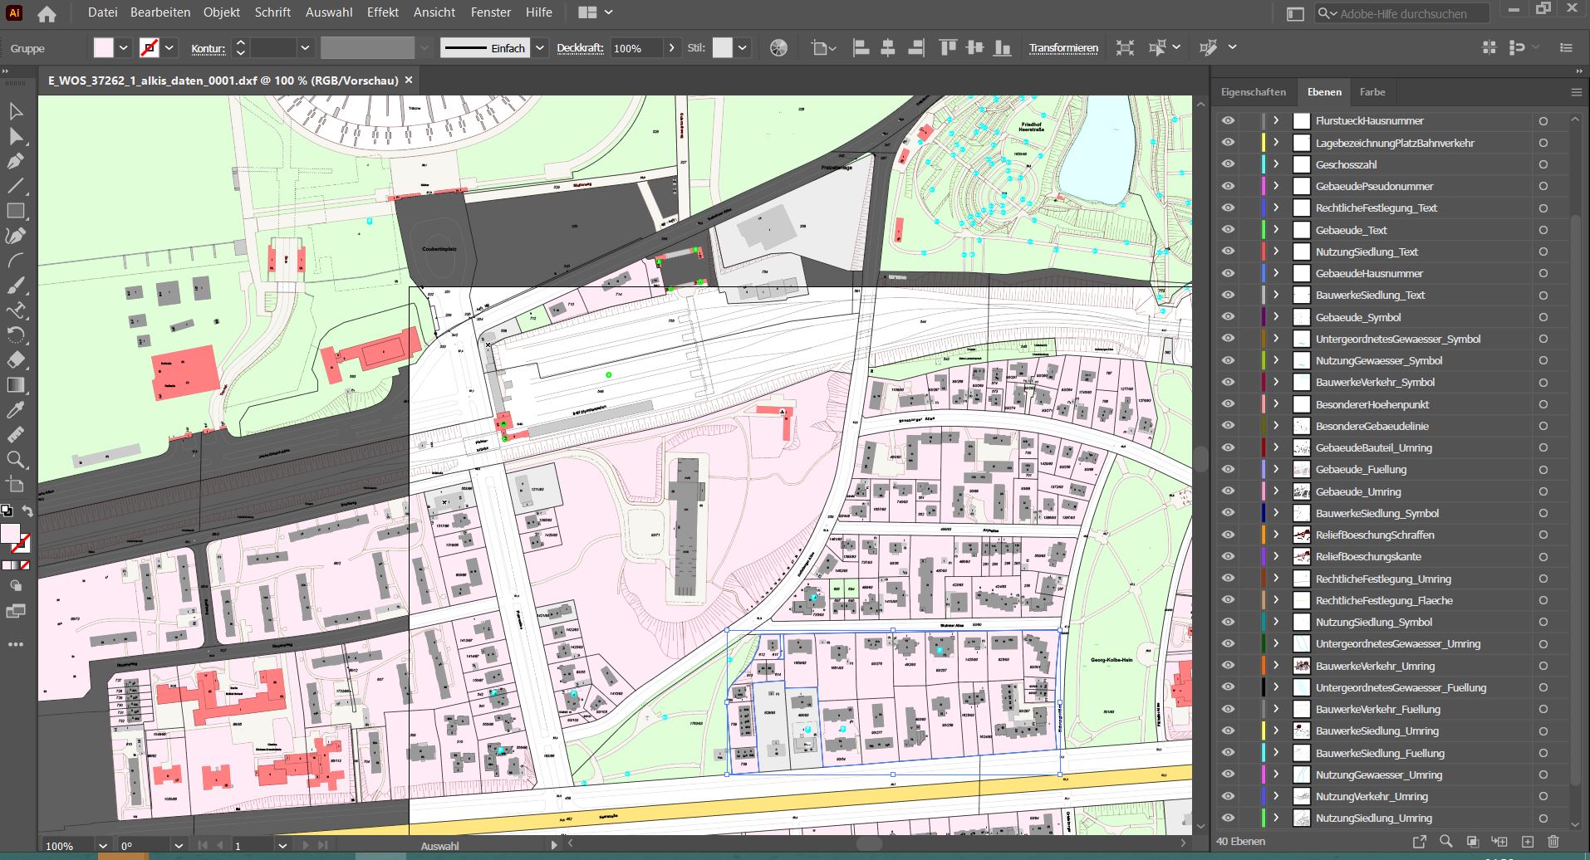Switch to the Eigenschaften tab
1590x860 pixels.
tap(1253, 92)
